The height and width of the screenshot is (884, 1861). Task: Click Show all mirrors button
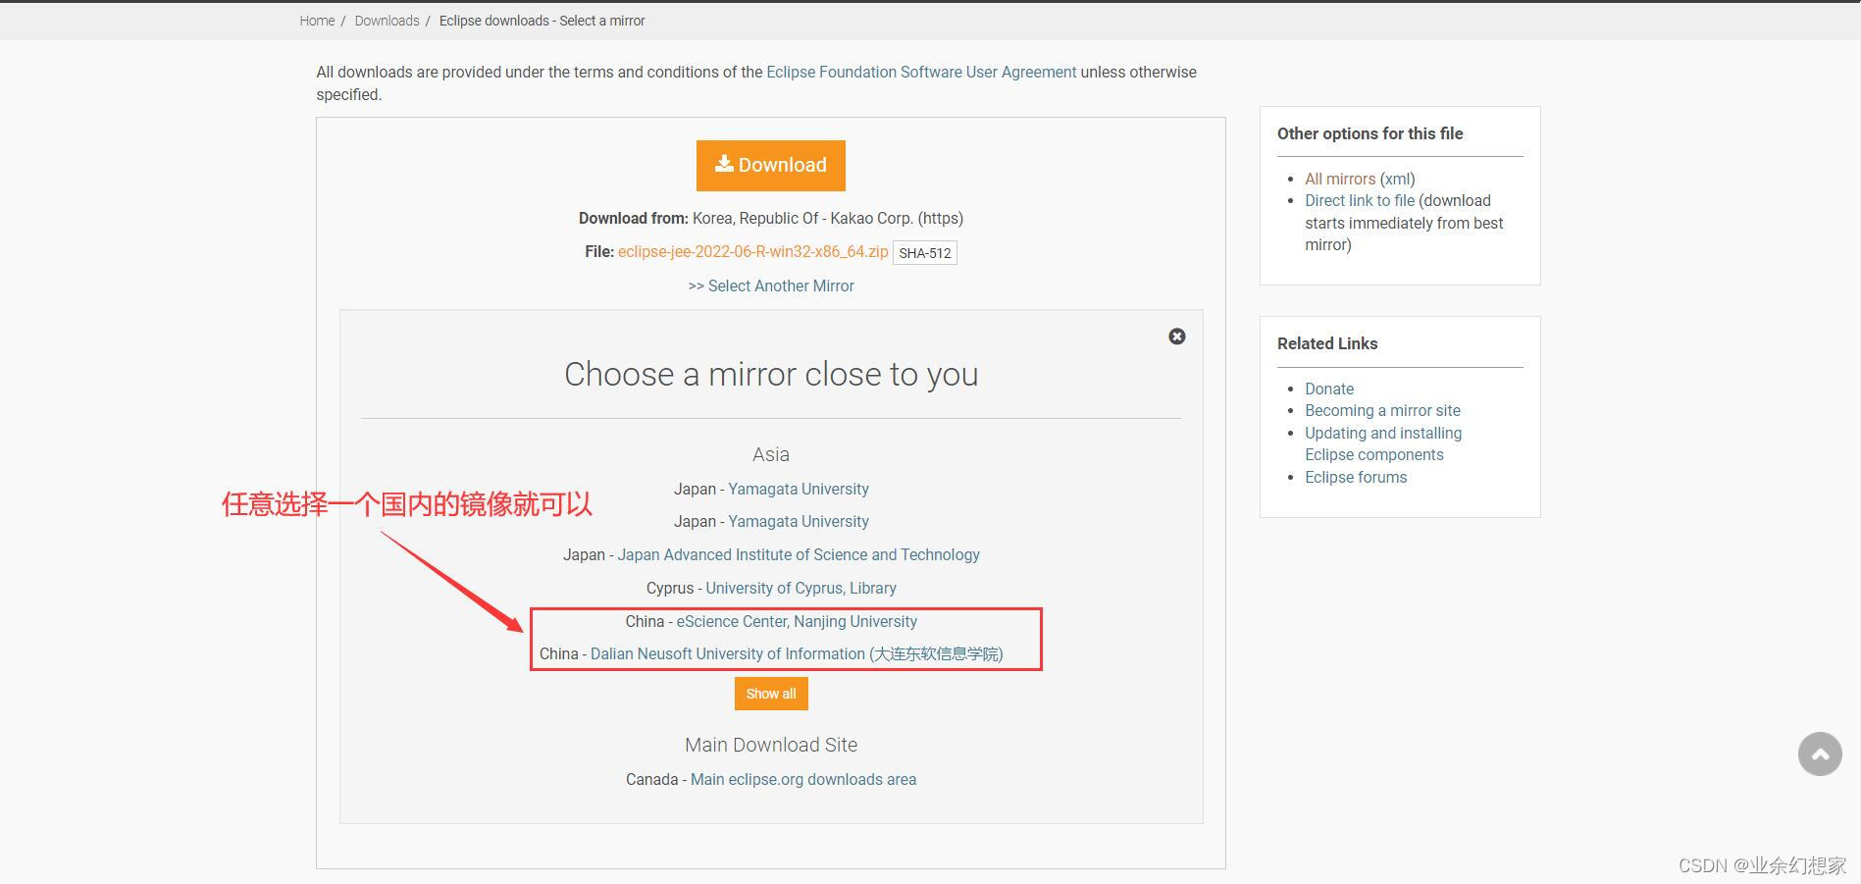[771, 694]
